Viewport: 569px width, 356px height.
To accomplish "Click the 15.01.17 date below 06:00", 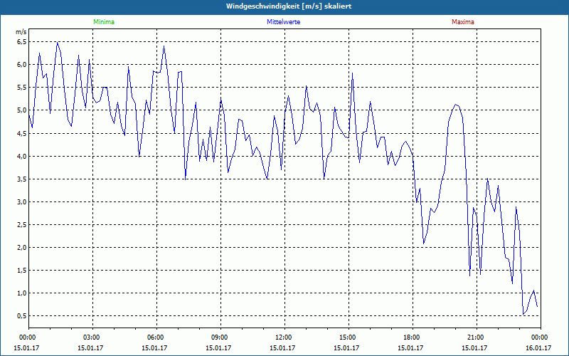I will point(154,348).
